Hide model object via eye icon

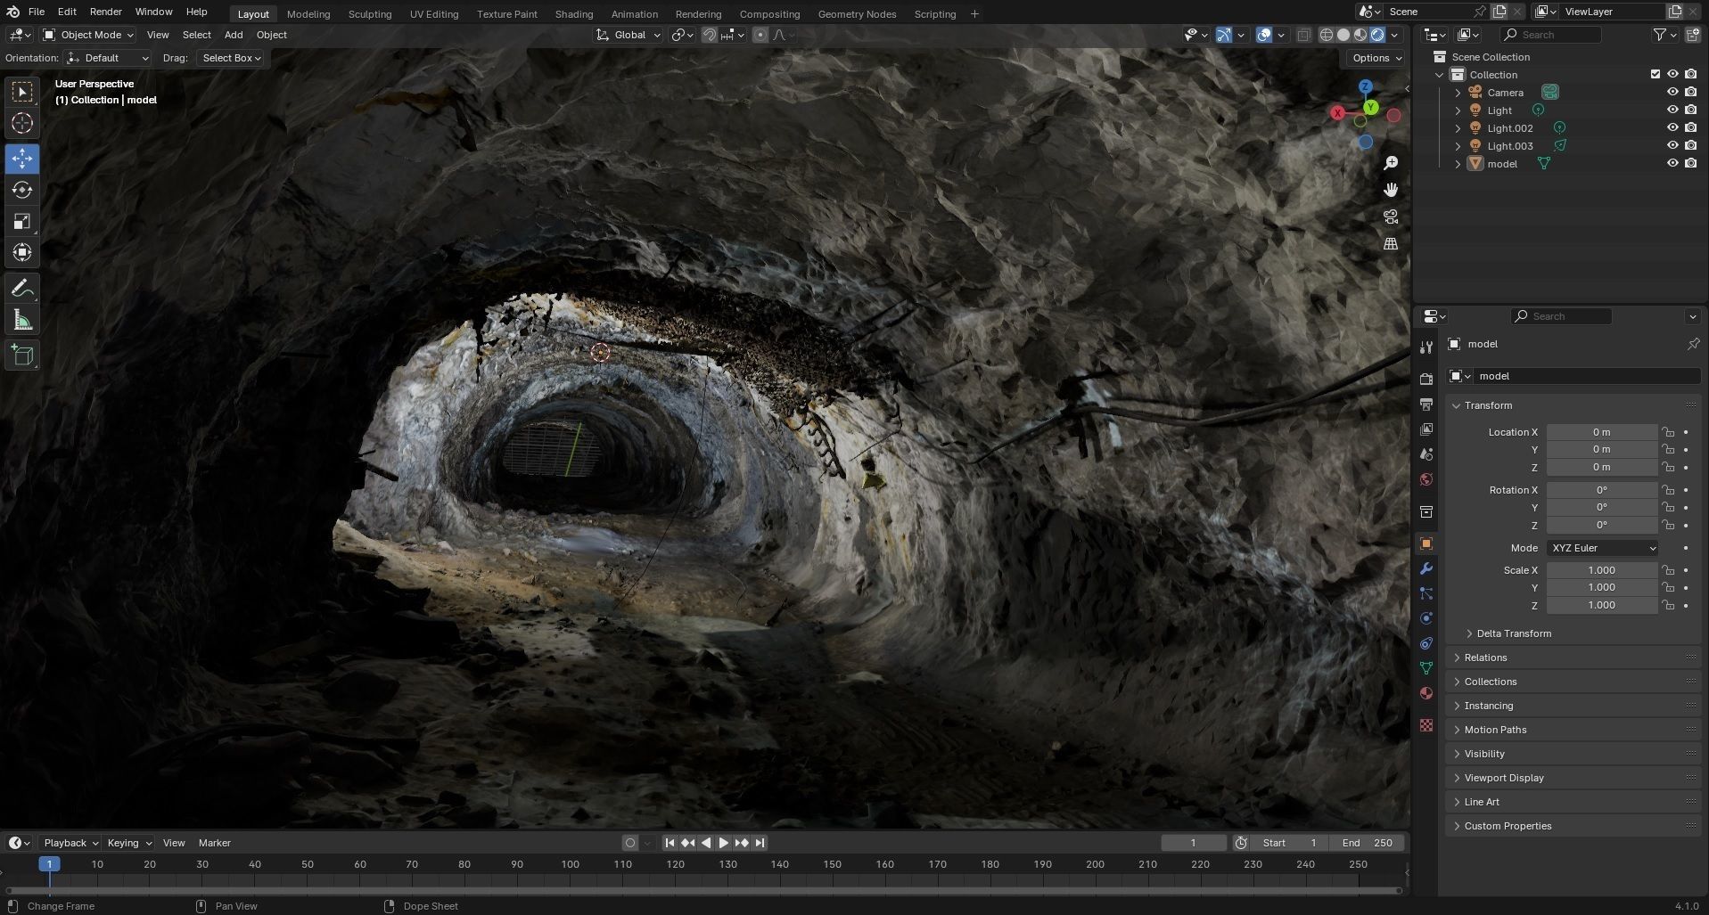tap(1672, 163)
